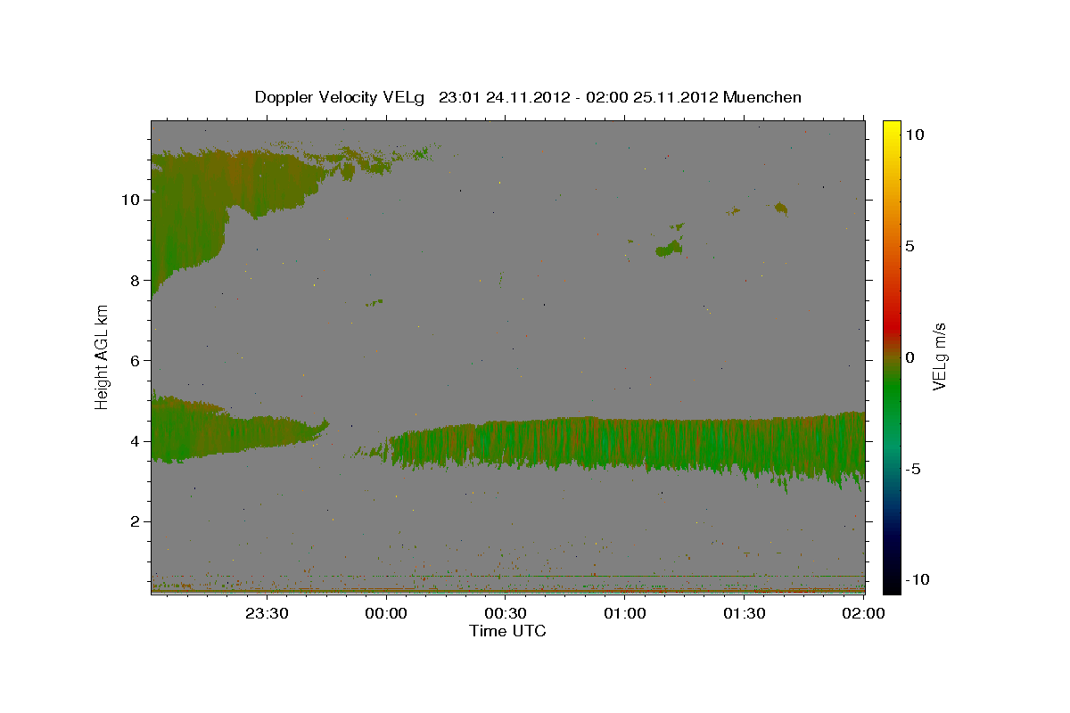Click the 00:00 time tick label
Screen dimensions: 1070x713
(x=386, y=613)
